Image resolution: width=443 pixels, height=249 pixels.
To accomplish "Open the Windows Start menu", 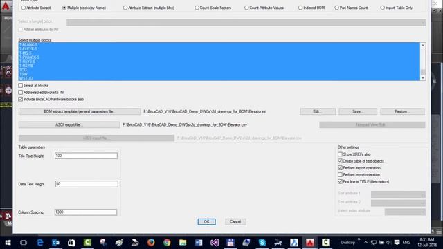I will click(8, 243).
